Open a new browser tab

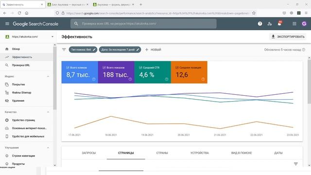(140, 4)
